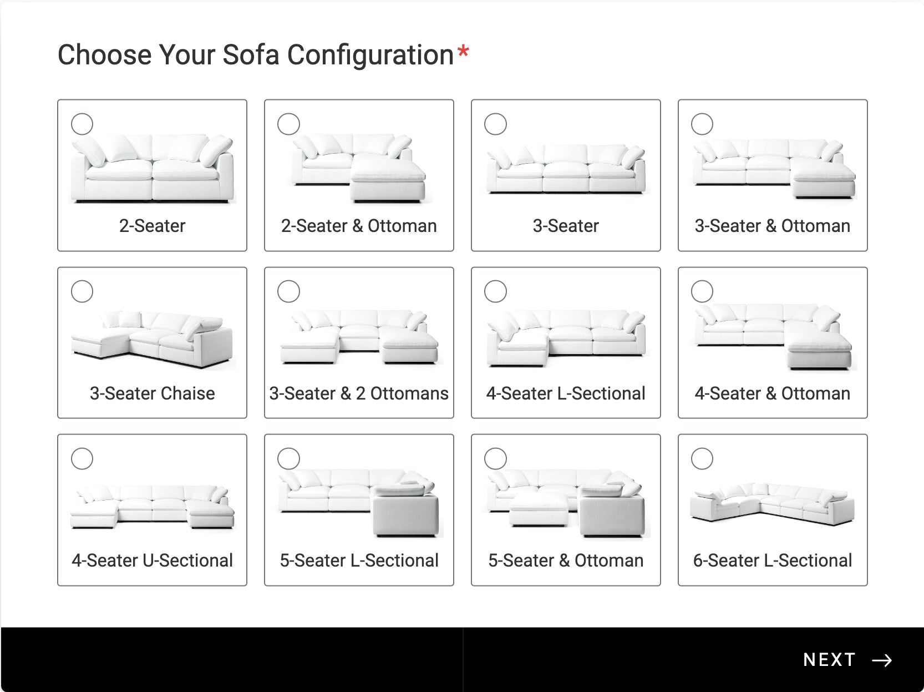924x692 pixels.
Task: Click the 2-Seater sofa image
Action: [x=153, y=168]
